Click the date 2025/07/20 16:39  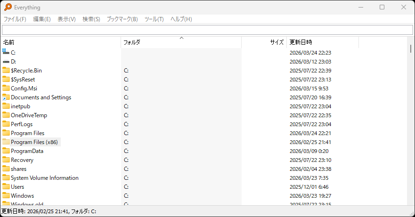(310, 97)
